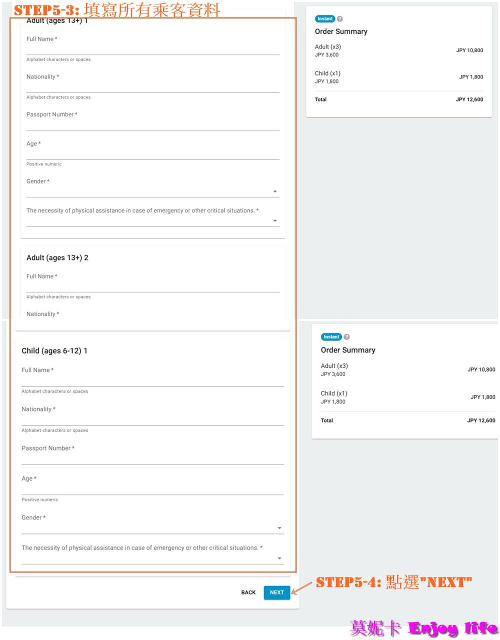Select Adult 1 Passport Number field

[152, 124]
